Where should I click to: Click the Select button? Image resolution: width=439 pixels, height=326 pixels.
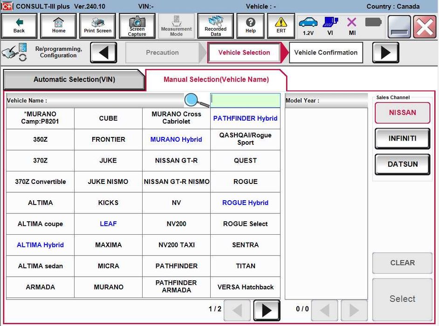(402, 299)
